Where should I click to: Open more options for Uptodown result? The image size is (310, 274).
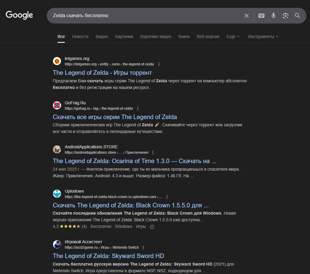(167, 197)
